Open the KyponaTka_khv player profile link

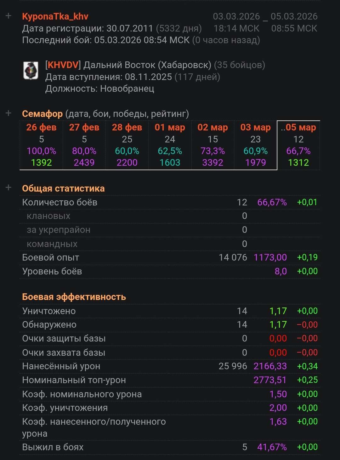[55, 16]
